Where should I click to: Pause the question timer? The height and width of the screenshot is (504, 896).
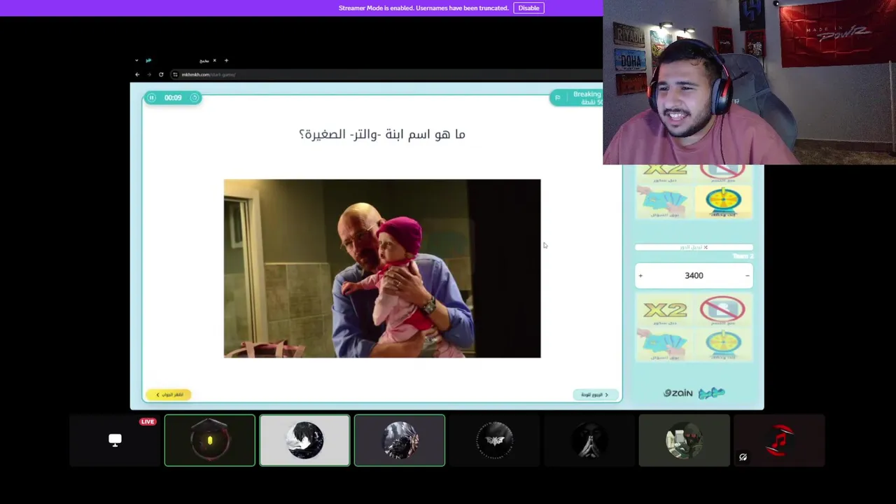pos(151,98)
